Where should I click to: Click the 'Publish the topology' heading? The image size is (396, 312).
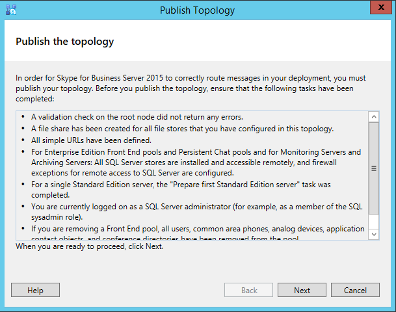(64, 42)
